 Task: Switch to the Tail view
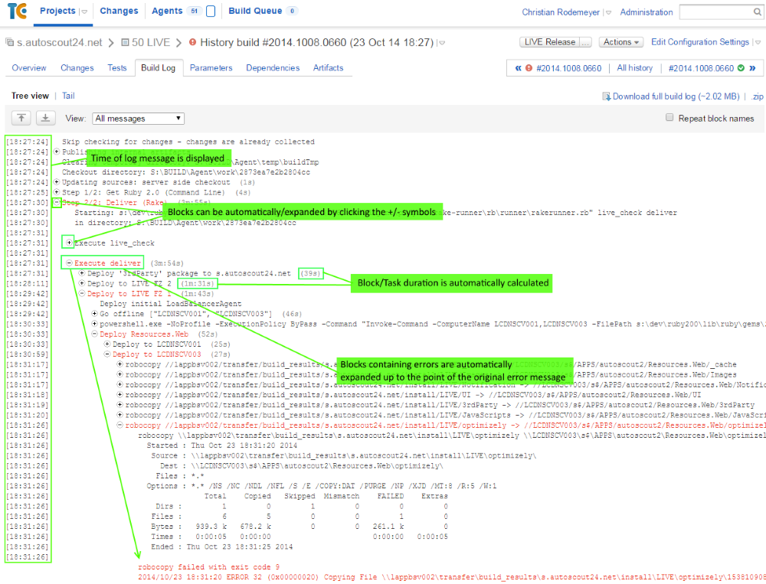click(68, 96)
